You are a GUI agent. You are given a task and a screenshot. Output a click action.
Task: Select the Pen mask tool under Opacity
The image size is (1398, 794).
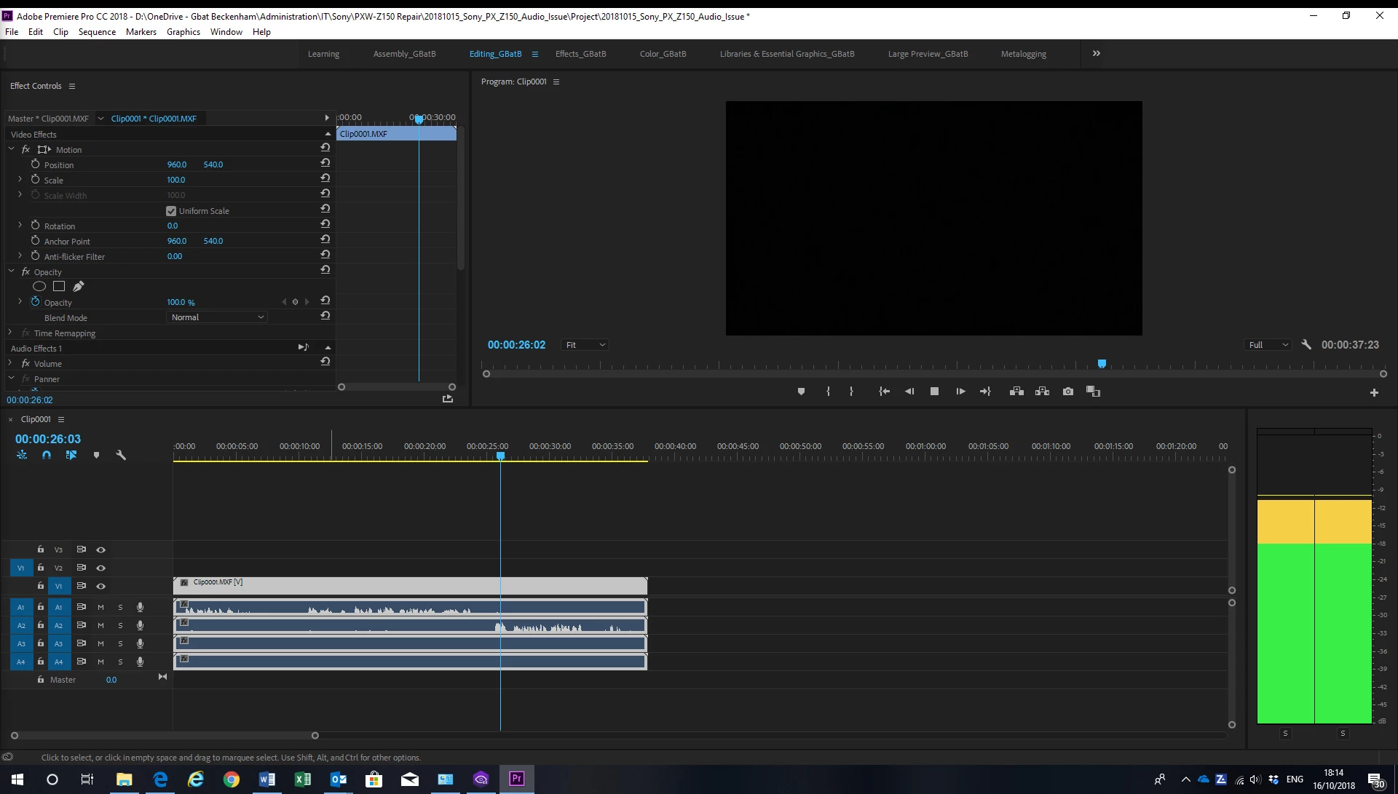(x=79, y=287)
